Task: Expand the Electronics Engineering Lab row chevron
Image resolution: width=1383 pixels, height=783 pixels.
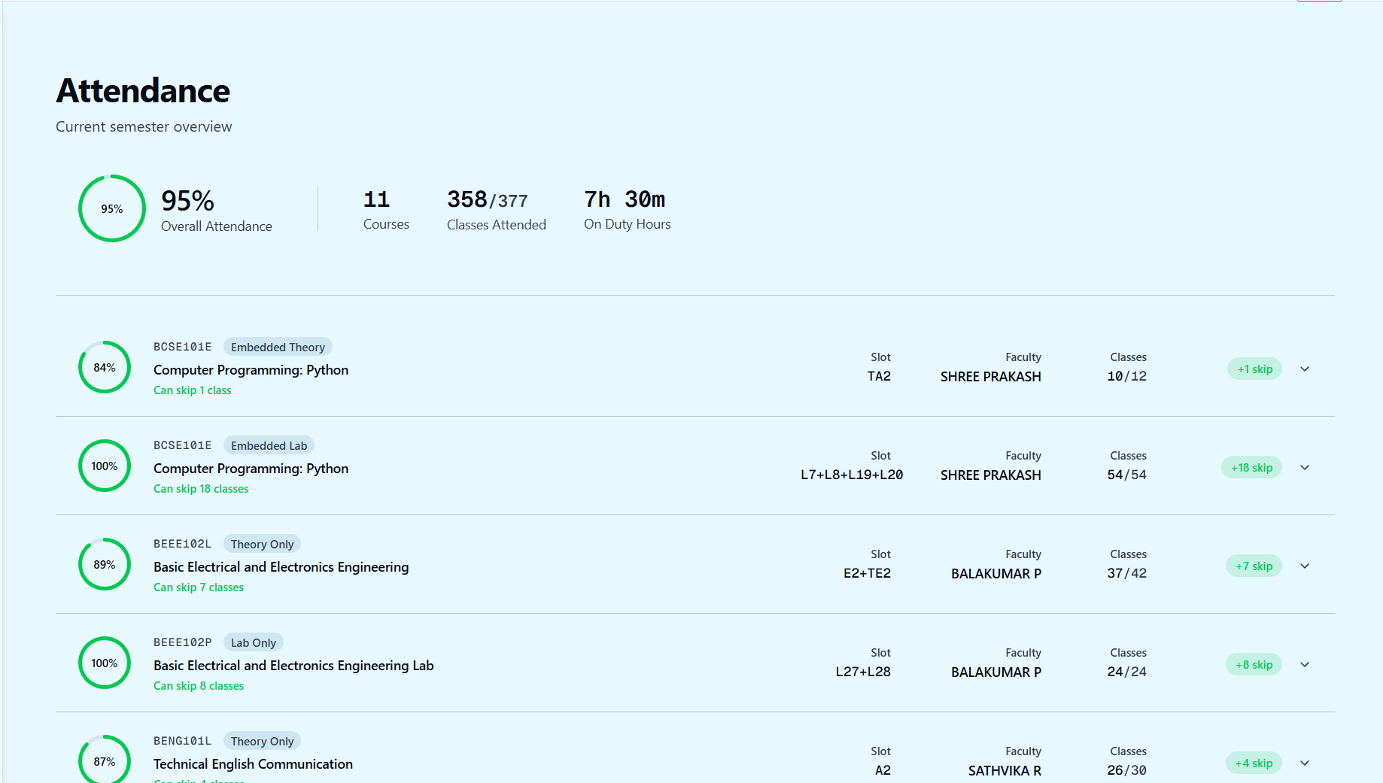Action: pyautogui.click(x=1305, y=664)
